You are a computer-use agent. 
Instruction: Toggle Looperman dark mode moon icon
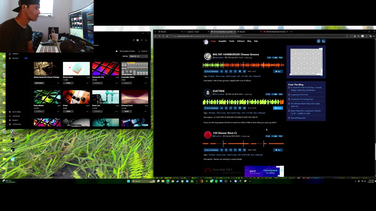tap(323, 41)
